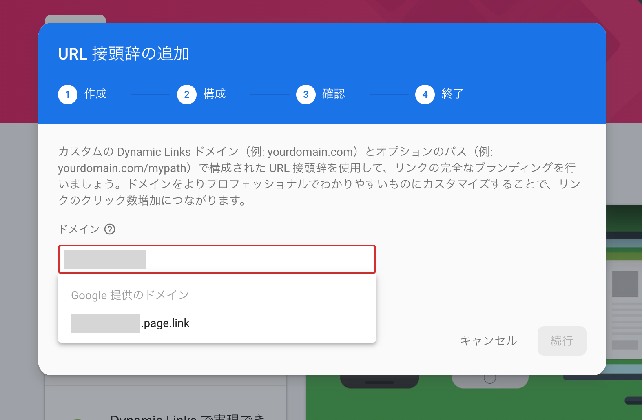The width and height of the screenshot is (642, 420).
Task: Select step 1 作成 in the stepper
Action: coord(82,94)
